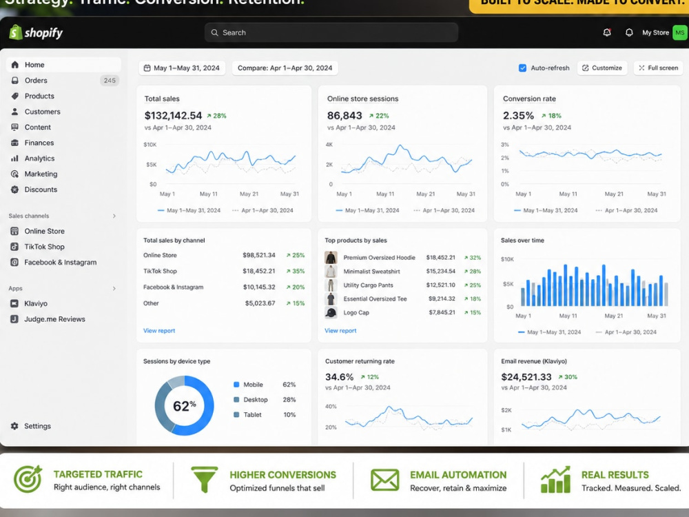Click the Home house icon
The height and width of the screenshot is (517, 689).
click(x=15, y=65)
